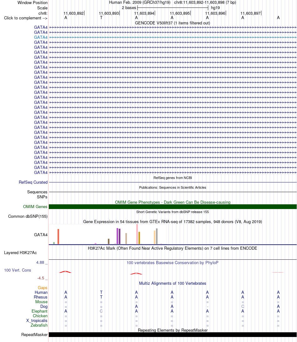This screenshot has width=297, height=342.
Task: Click the brown bar in the GTEx chart
Action: (x=108, y=242)
